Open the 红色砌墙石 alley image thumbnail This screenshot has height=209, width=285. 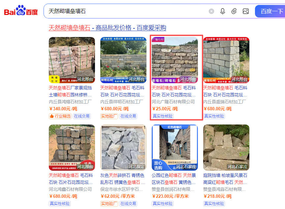(175, 148)
